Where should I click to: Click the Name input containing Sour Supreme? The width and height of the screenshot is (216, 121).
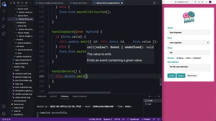coord(189,33)
